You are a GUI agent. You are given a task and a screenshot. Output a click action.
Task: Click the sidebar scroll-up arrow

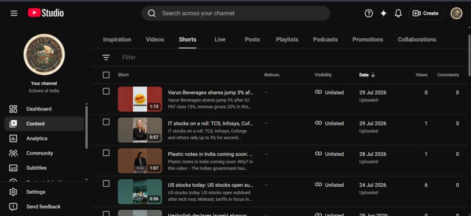(86, 104)
